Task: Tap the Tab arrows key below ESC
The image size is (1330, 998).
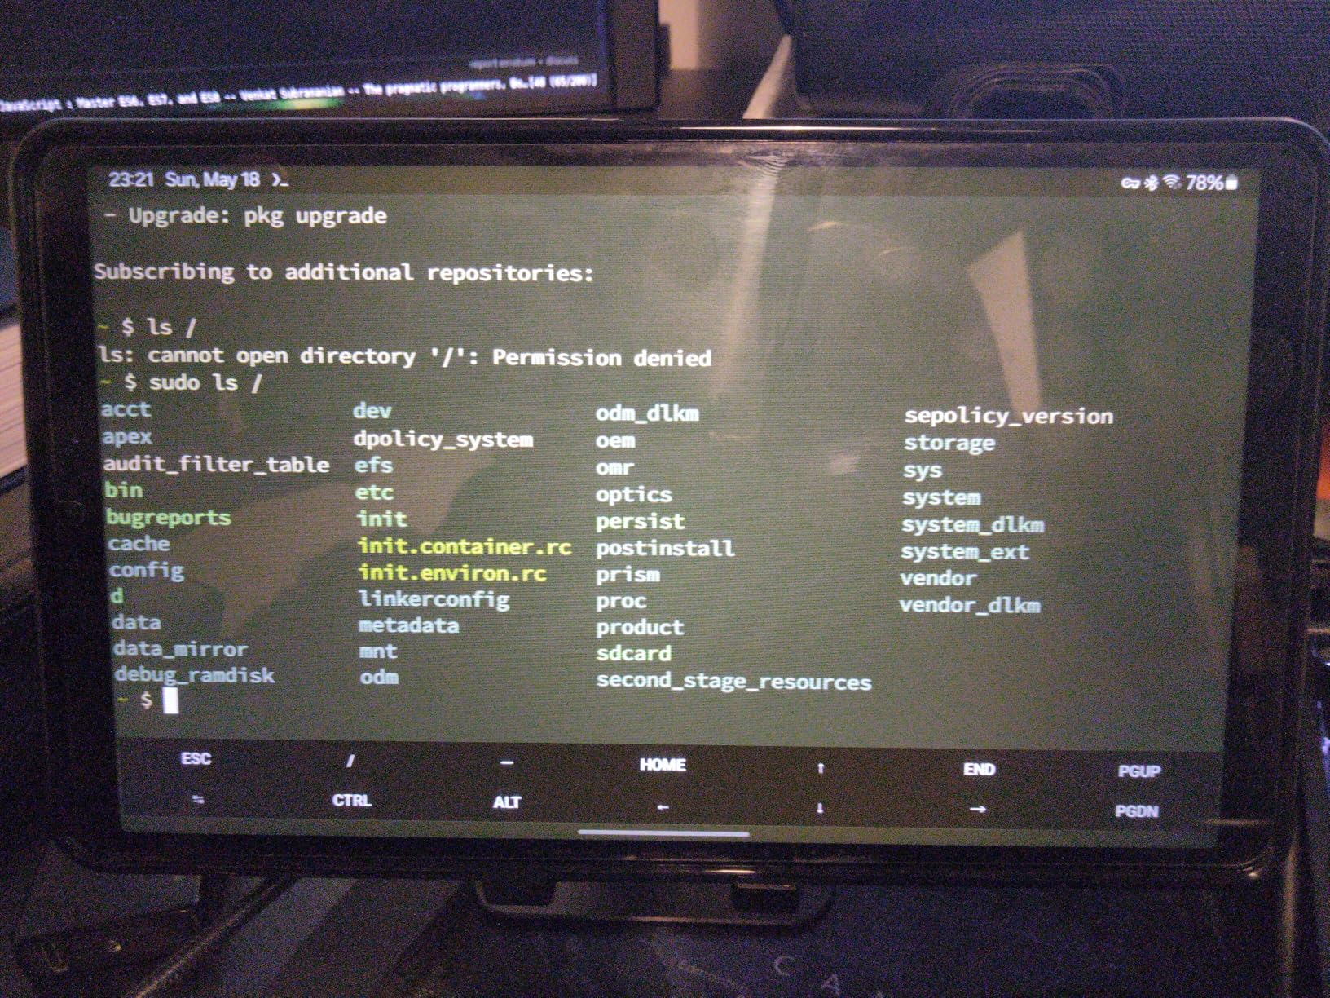Action: (198, 799)
